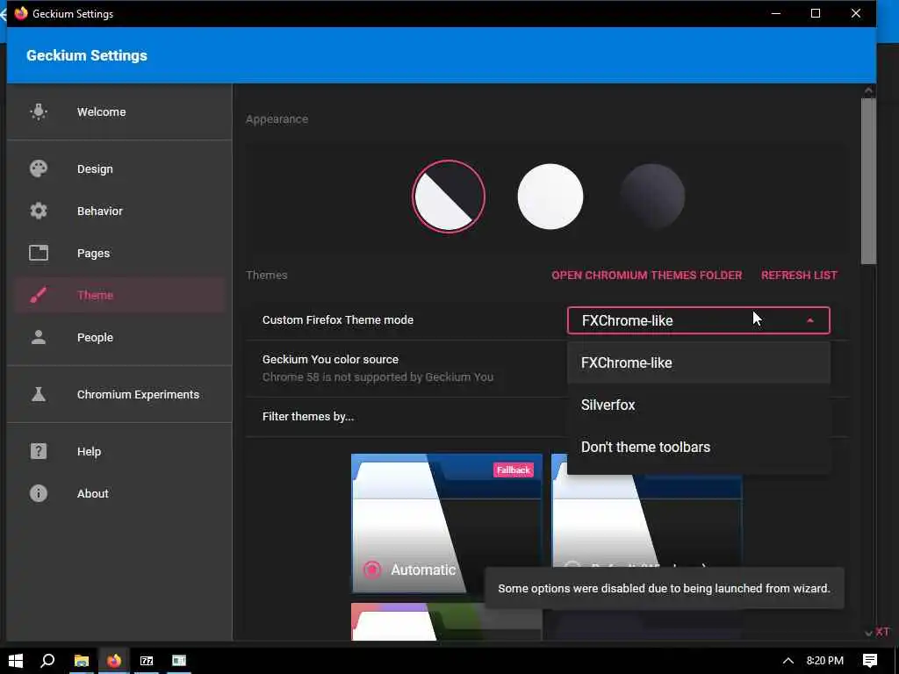Click the Design palette icon

point(39,168)
